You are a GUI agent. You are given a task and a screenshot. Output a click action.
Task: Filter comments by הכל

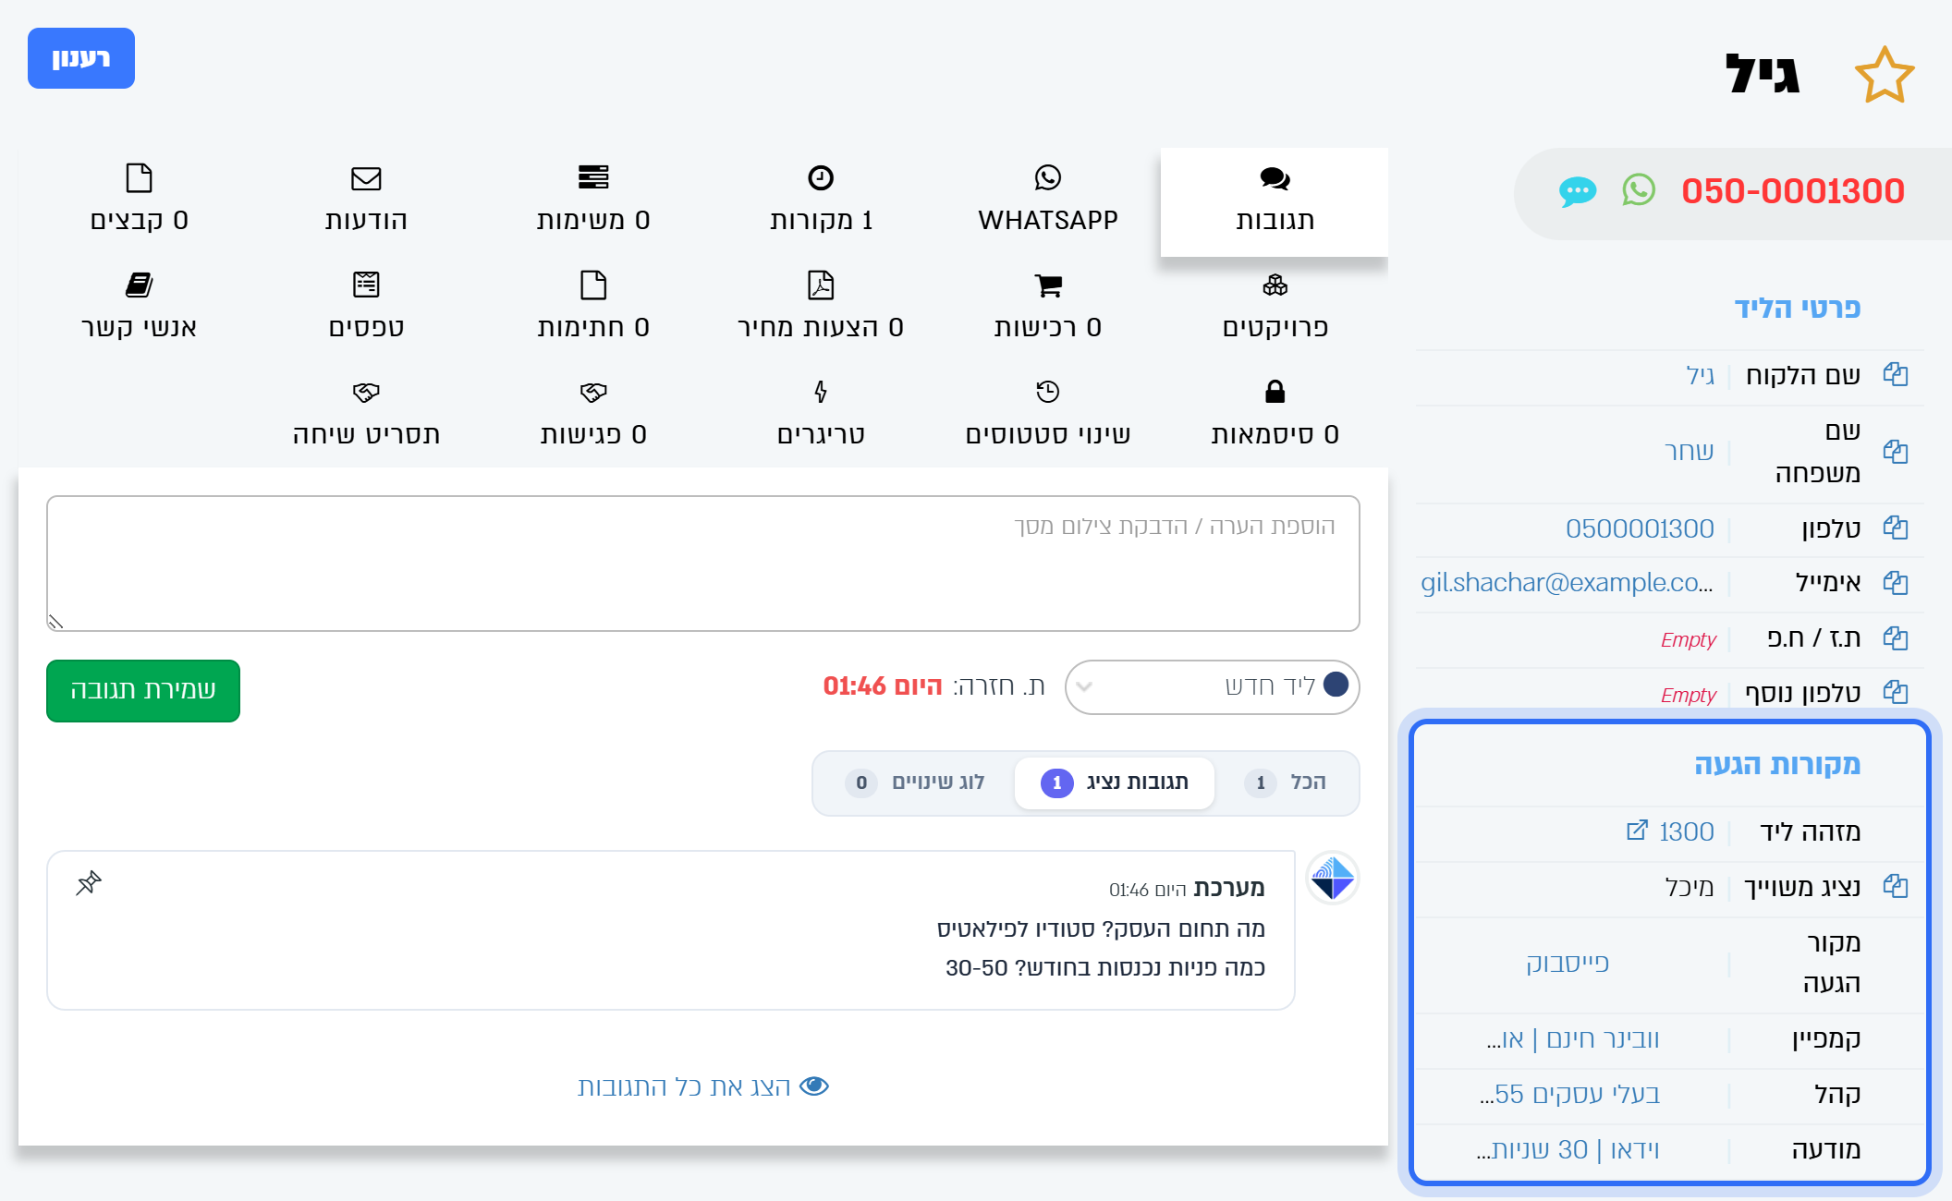click(1286, 782)
